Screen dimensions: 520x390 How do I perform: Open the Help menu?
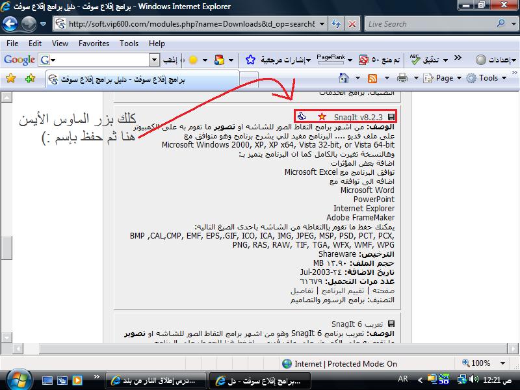click(x=157, y=44)
